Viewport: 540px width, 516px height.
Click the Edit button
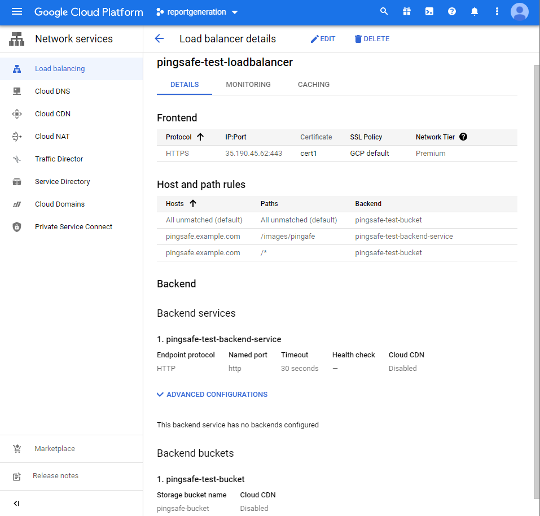click(x=323, y=39)
